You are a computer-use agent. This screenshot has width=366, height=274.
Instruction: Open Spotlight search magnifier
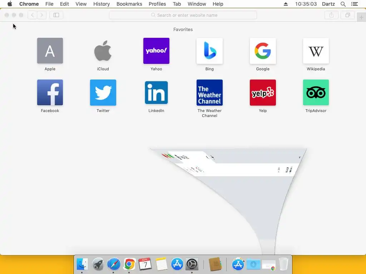point(343,4)
